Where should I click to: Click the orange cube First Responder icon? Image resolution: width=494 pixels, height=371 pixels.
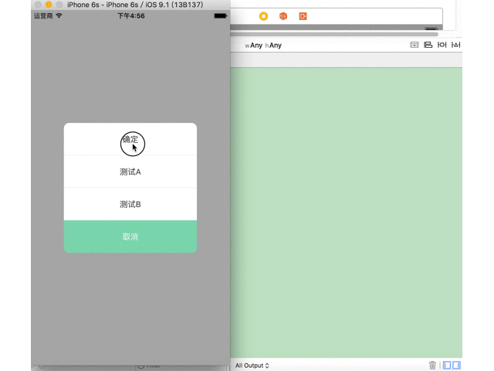click(x=283, y=16)
